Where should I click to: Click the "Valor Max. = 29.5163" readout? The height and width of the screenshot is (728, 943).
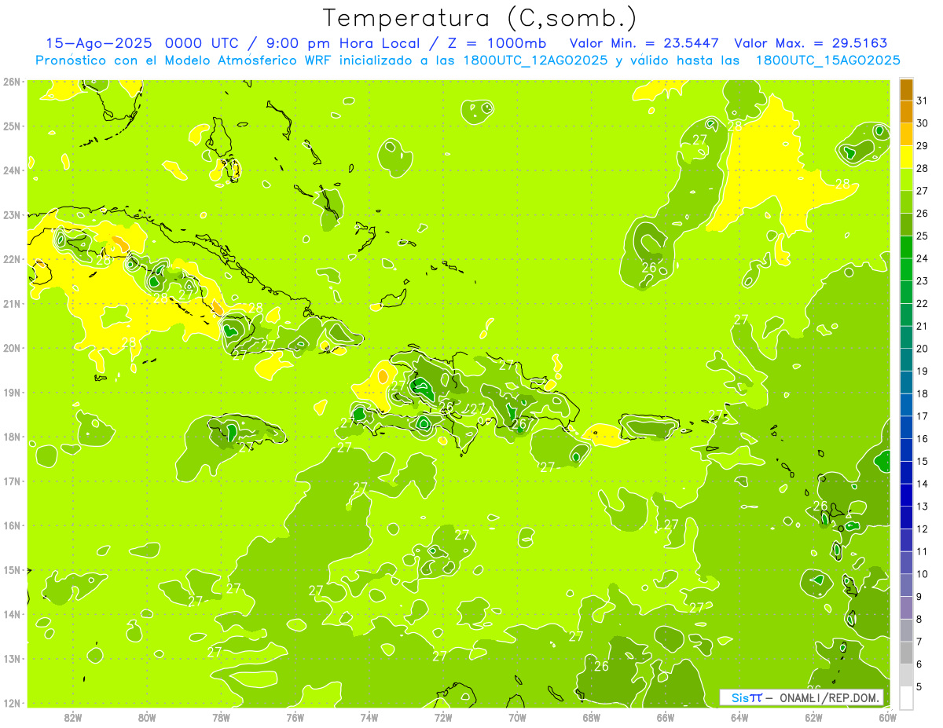tap(810, 43)
